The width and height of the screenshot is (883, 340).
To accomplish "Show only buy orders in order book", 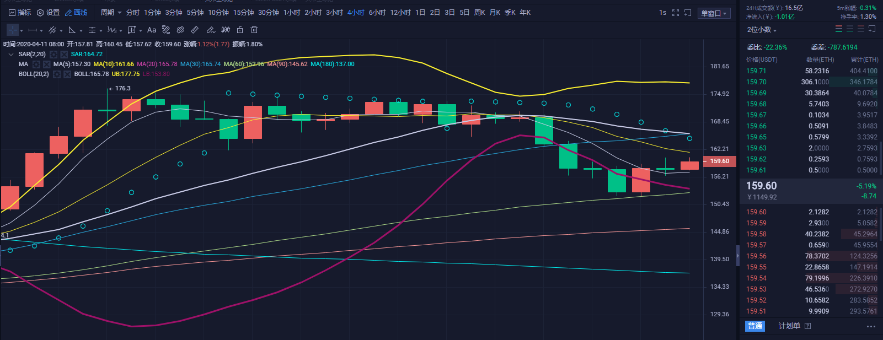I will point(850,29).
